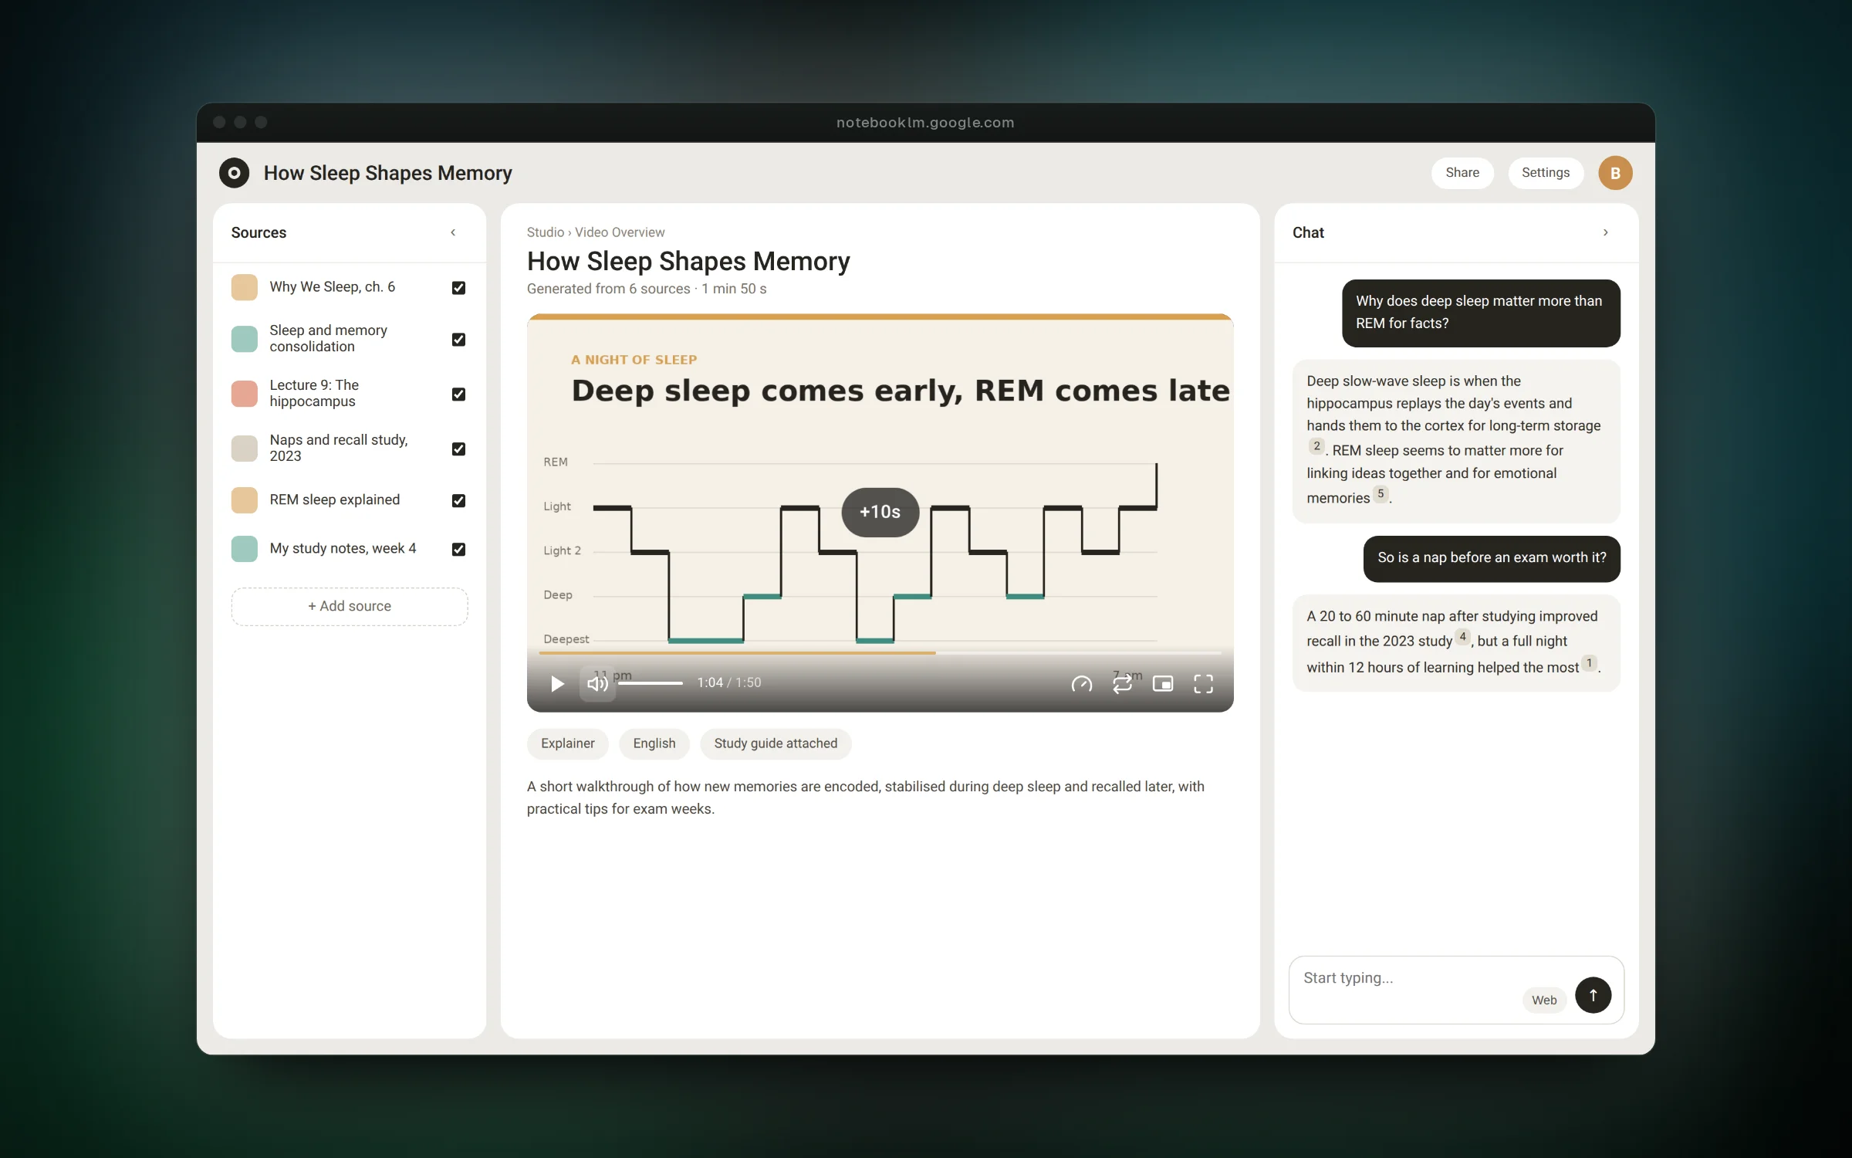Open the playback speed control
1852x1158 pixels.
[1082, 683]
